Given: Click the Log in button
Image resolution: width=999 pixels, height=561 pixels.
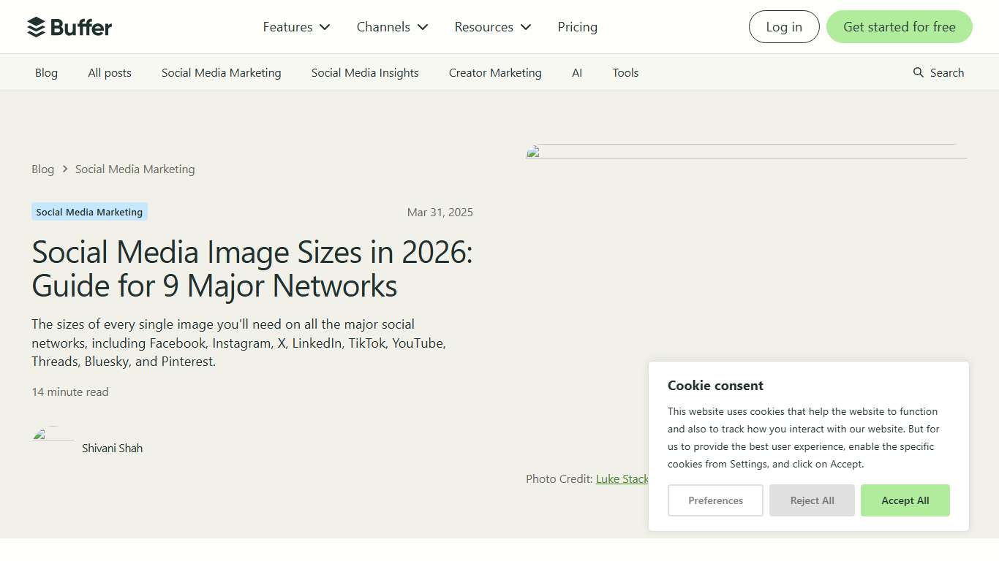Looking at the screenshot, I should [x=783, y=26].
